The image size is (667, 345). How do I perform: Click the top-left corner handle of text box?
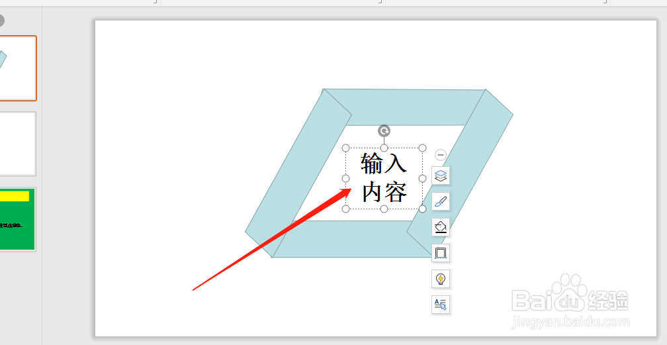[x=346, y=148]
